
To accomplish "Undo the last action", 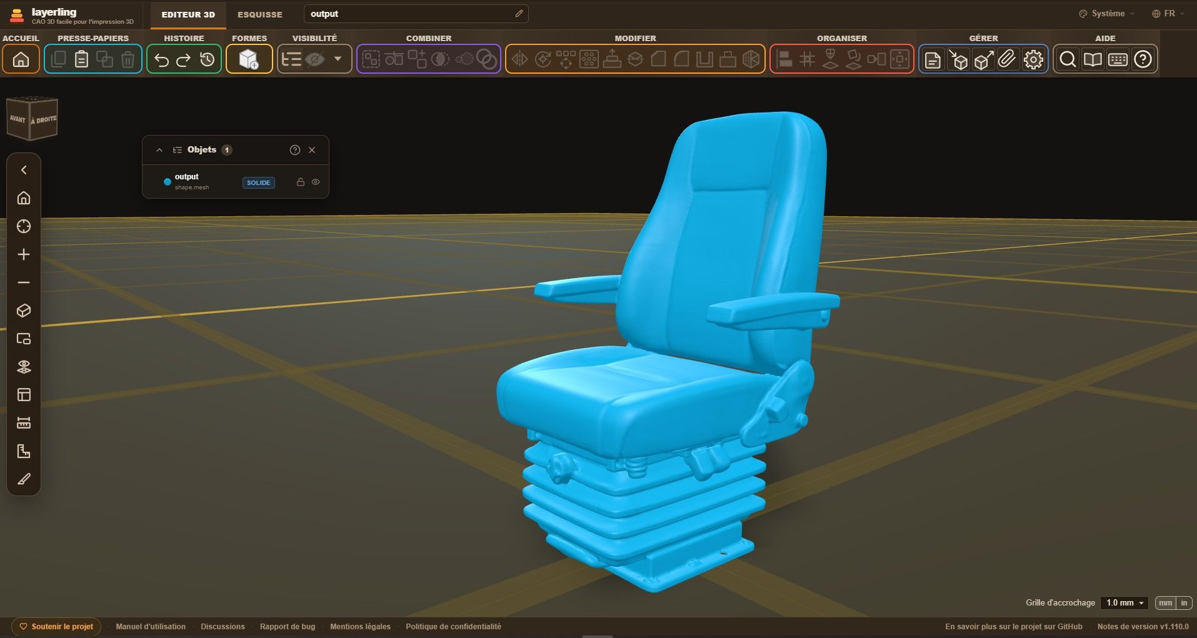I will click(x=161, y=59).
